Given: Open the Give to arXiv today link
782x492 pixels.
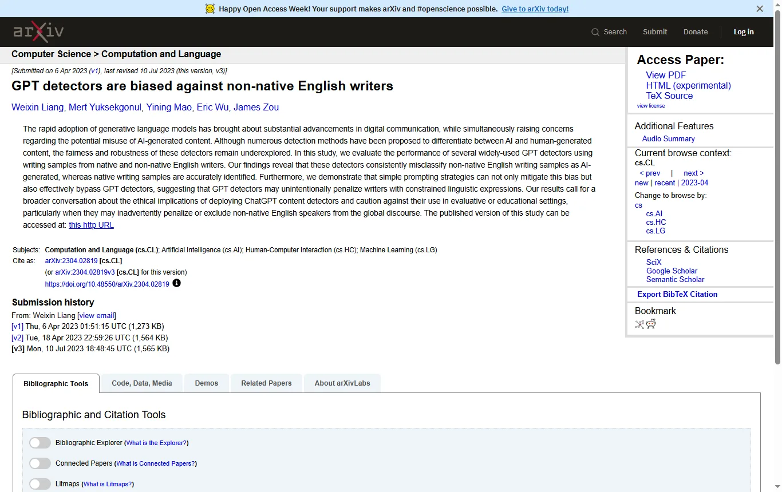Looking at the screenshot, I should coord(535,9).
